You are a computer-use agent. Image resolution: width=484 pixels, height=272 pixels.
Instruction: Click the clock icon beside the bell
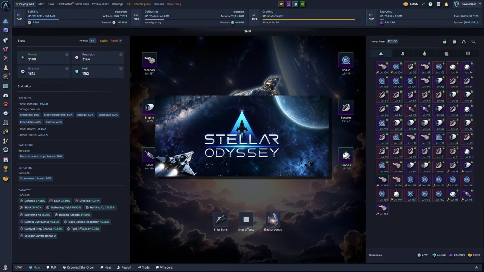coord(430,4)
